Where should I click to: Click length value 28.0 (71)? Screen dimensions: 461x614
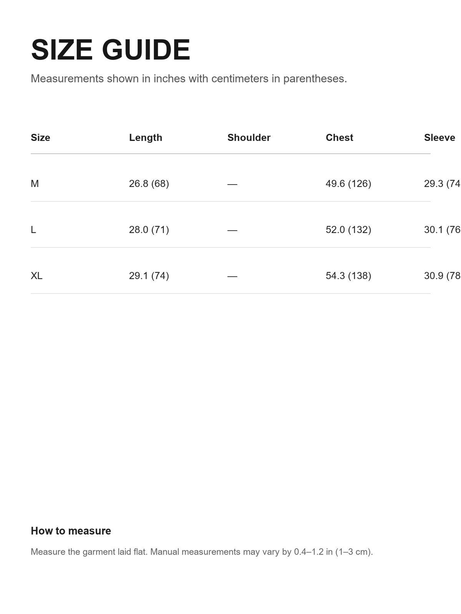pyautogui.click(x=149, y=230)
